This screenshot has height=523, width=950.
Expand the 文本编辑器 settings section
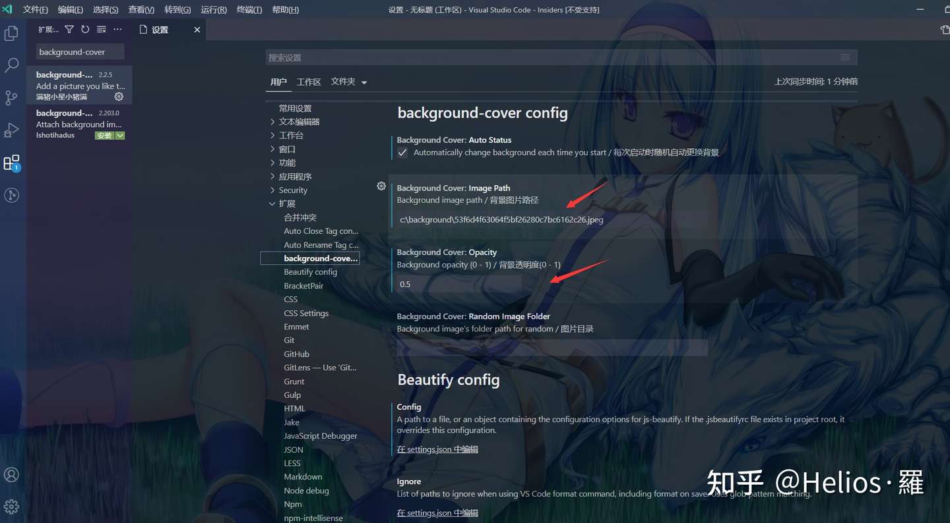pyautogui.click(x=272, y=122)
